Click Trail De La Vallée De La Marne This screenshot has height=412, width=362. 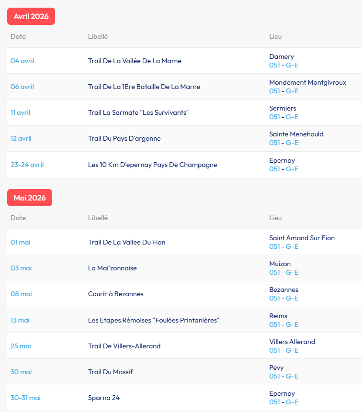coord(135,61)
